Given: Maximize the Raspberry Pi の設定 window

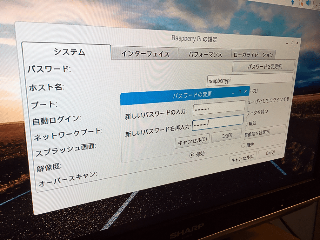Looking at the screenshot, I should coord(292,43).
